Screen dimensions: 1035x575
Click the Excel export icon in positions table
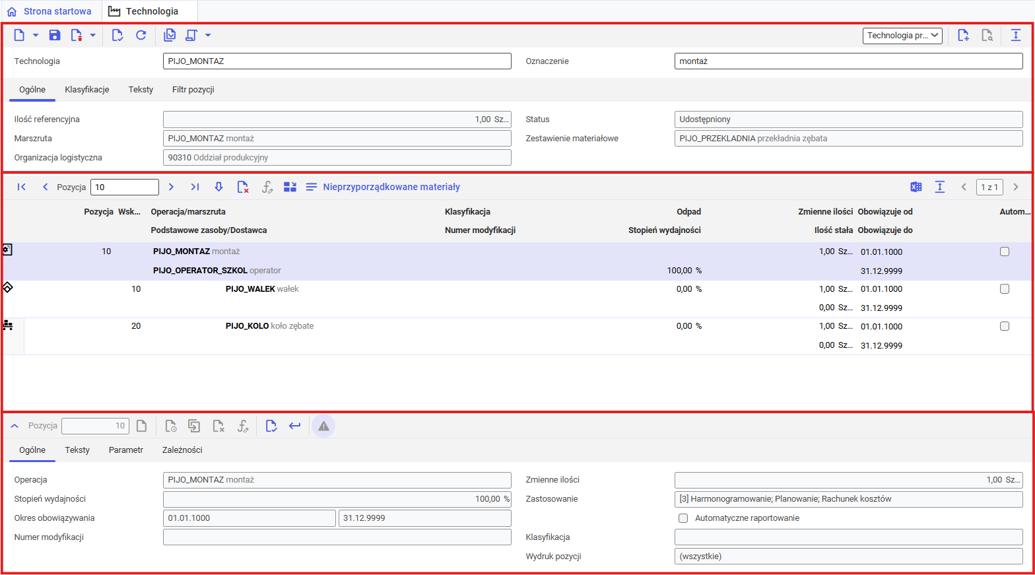[916, 187]
